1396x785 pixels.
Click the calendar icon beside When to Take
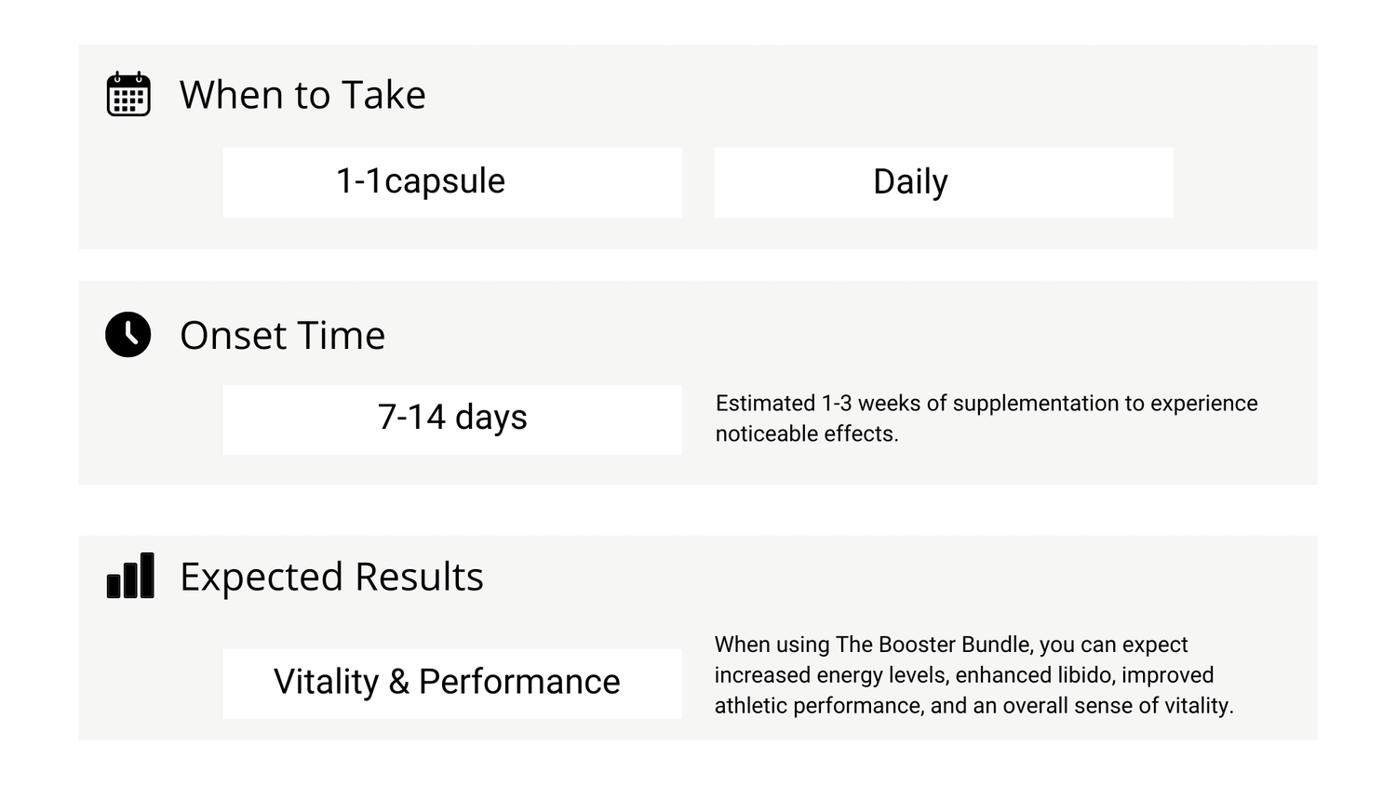click(128, 94)
